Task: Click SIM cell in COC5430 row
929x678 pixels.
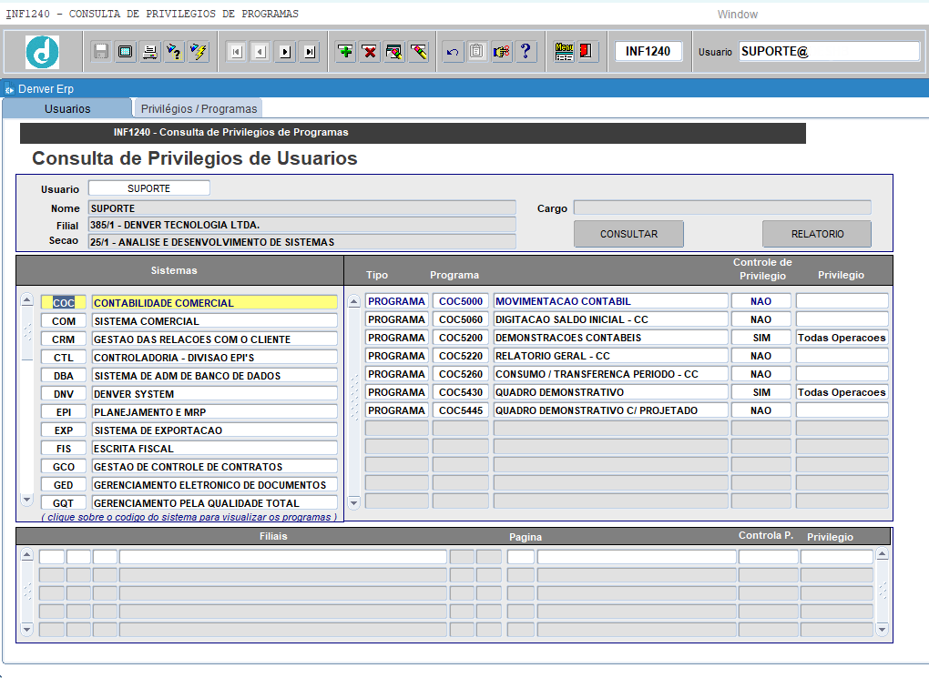Action: pos(761,392)
